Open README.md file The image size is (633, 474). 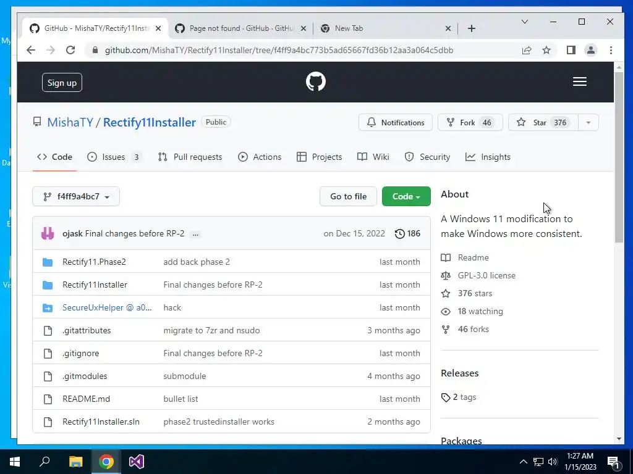tap(86, 399)
